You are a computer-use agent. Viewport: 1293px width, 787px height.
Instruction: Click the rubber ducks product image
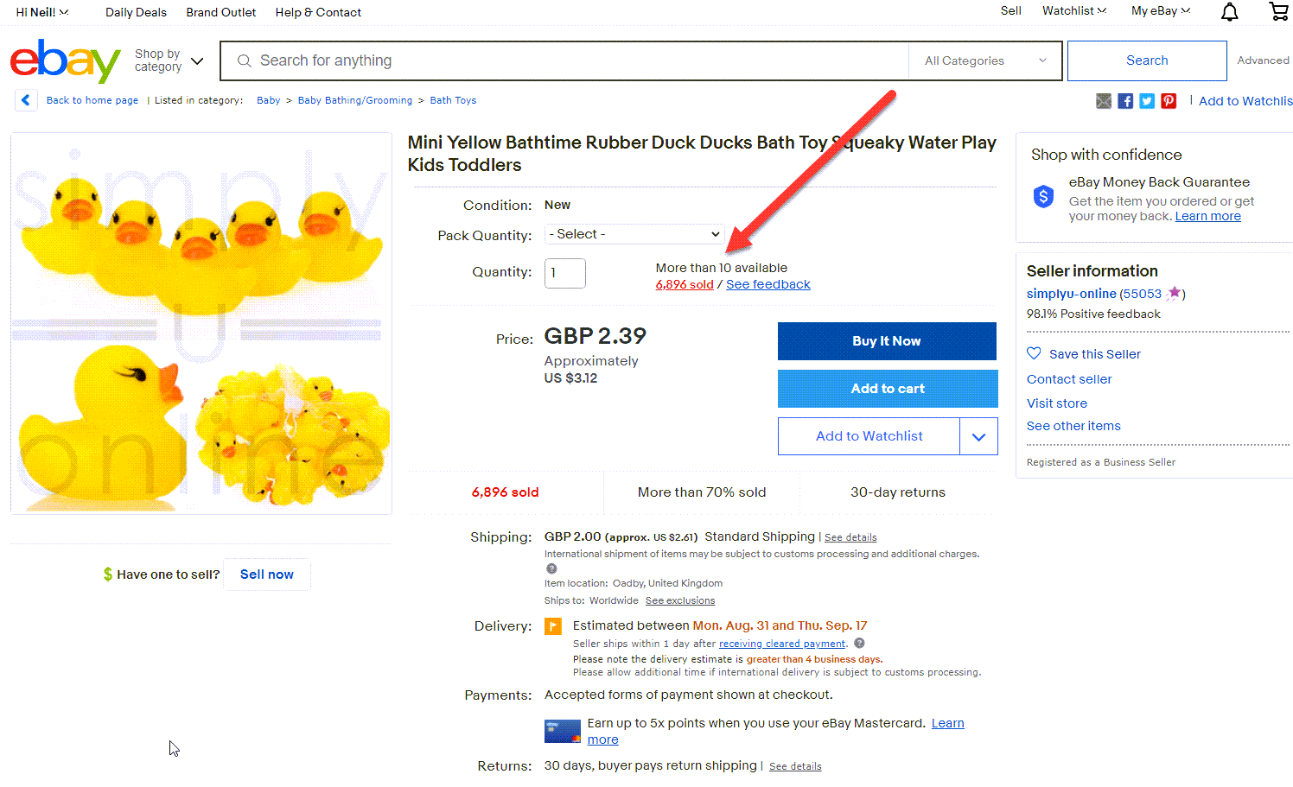click(201, 324)
